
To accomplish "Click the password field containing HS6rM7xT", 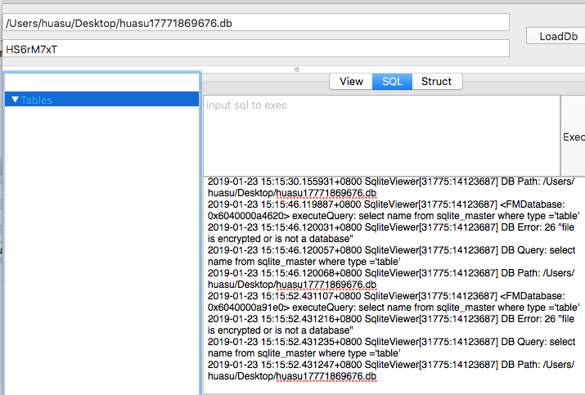I will pos(256,49).
